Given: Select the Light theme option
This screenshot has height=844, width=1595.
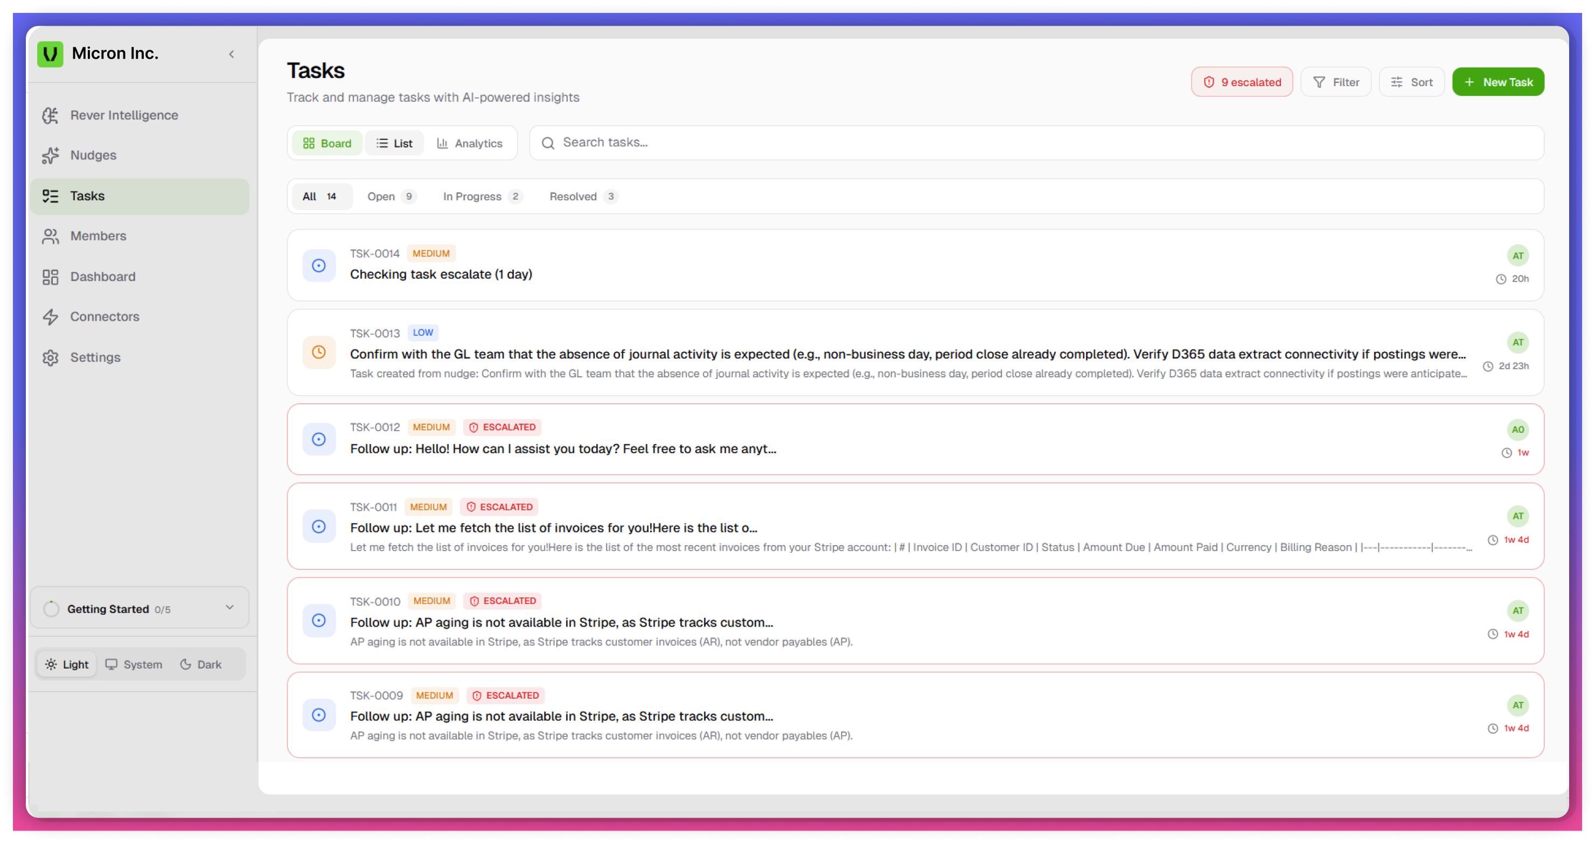Looking at the screenshot, I should tap(67, 665).
